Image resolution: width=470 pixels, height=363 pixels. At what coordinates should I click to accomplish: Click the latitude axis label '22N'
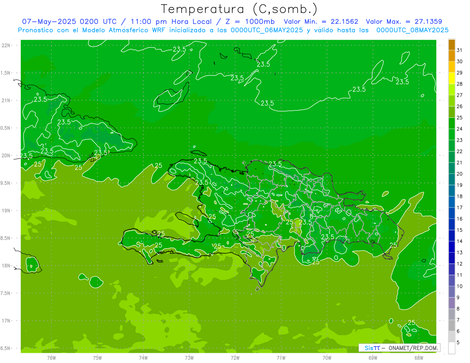coord(6,45)
